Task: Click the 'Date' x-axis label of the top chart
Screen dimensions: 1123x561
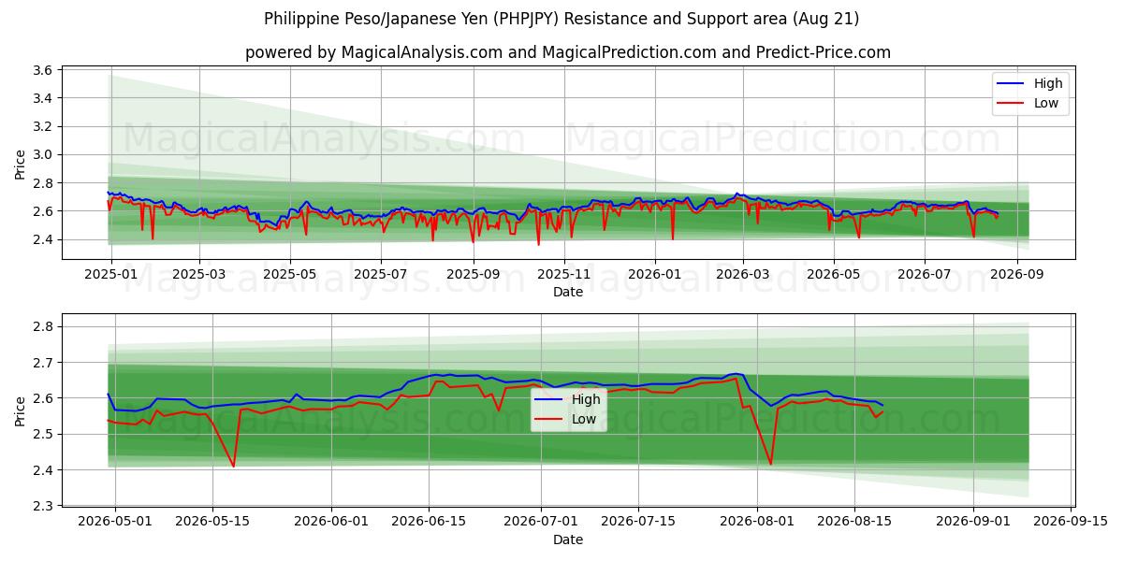Action: [x=568, y=292]
